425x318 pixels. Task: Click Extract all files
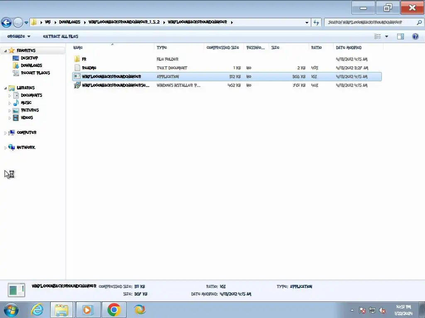tap(61, 36)
